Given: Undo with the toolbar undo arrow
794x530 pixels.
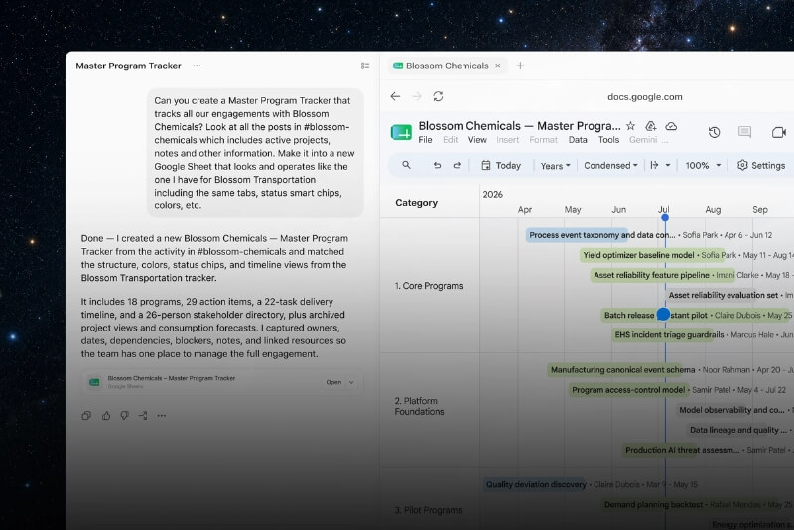Looking at the screenshot, I should coord(437,165).
